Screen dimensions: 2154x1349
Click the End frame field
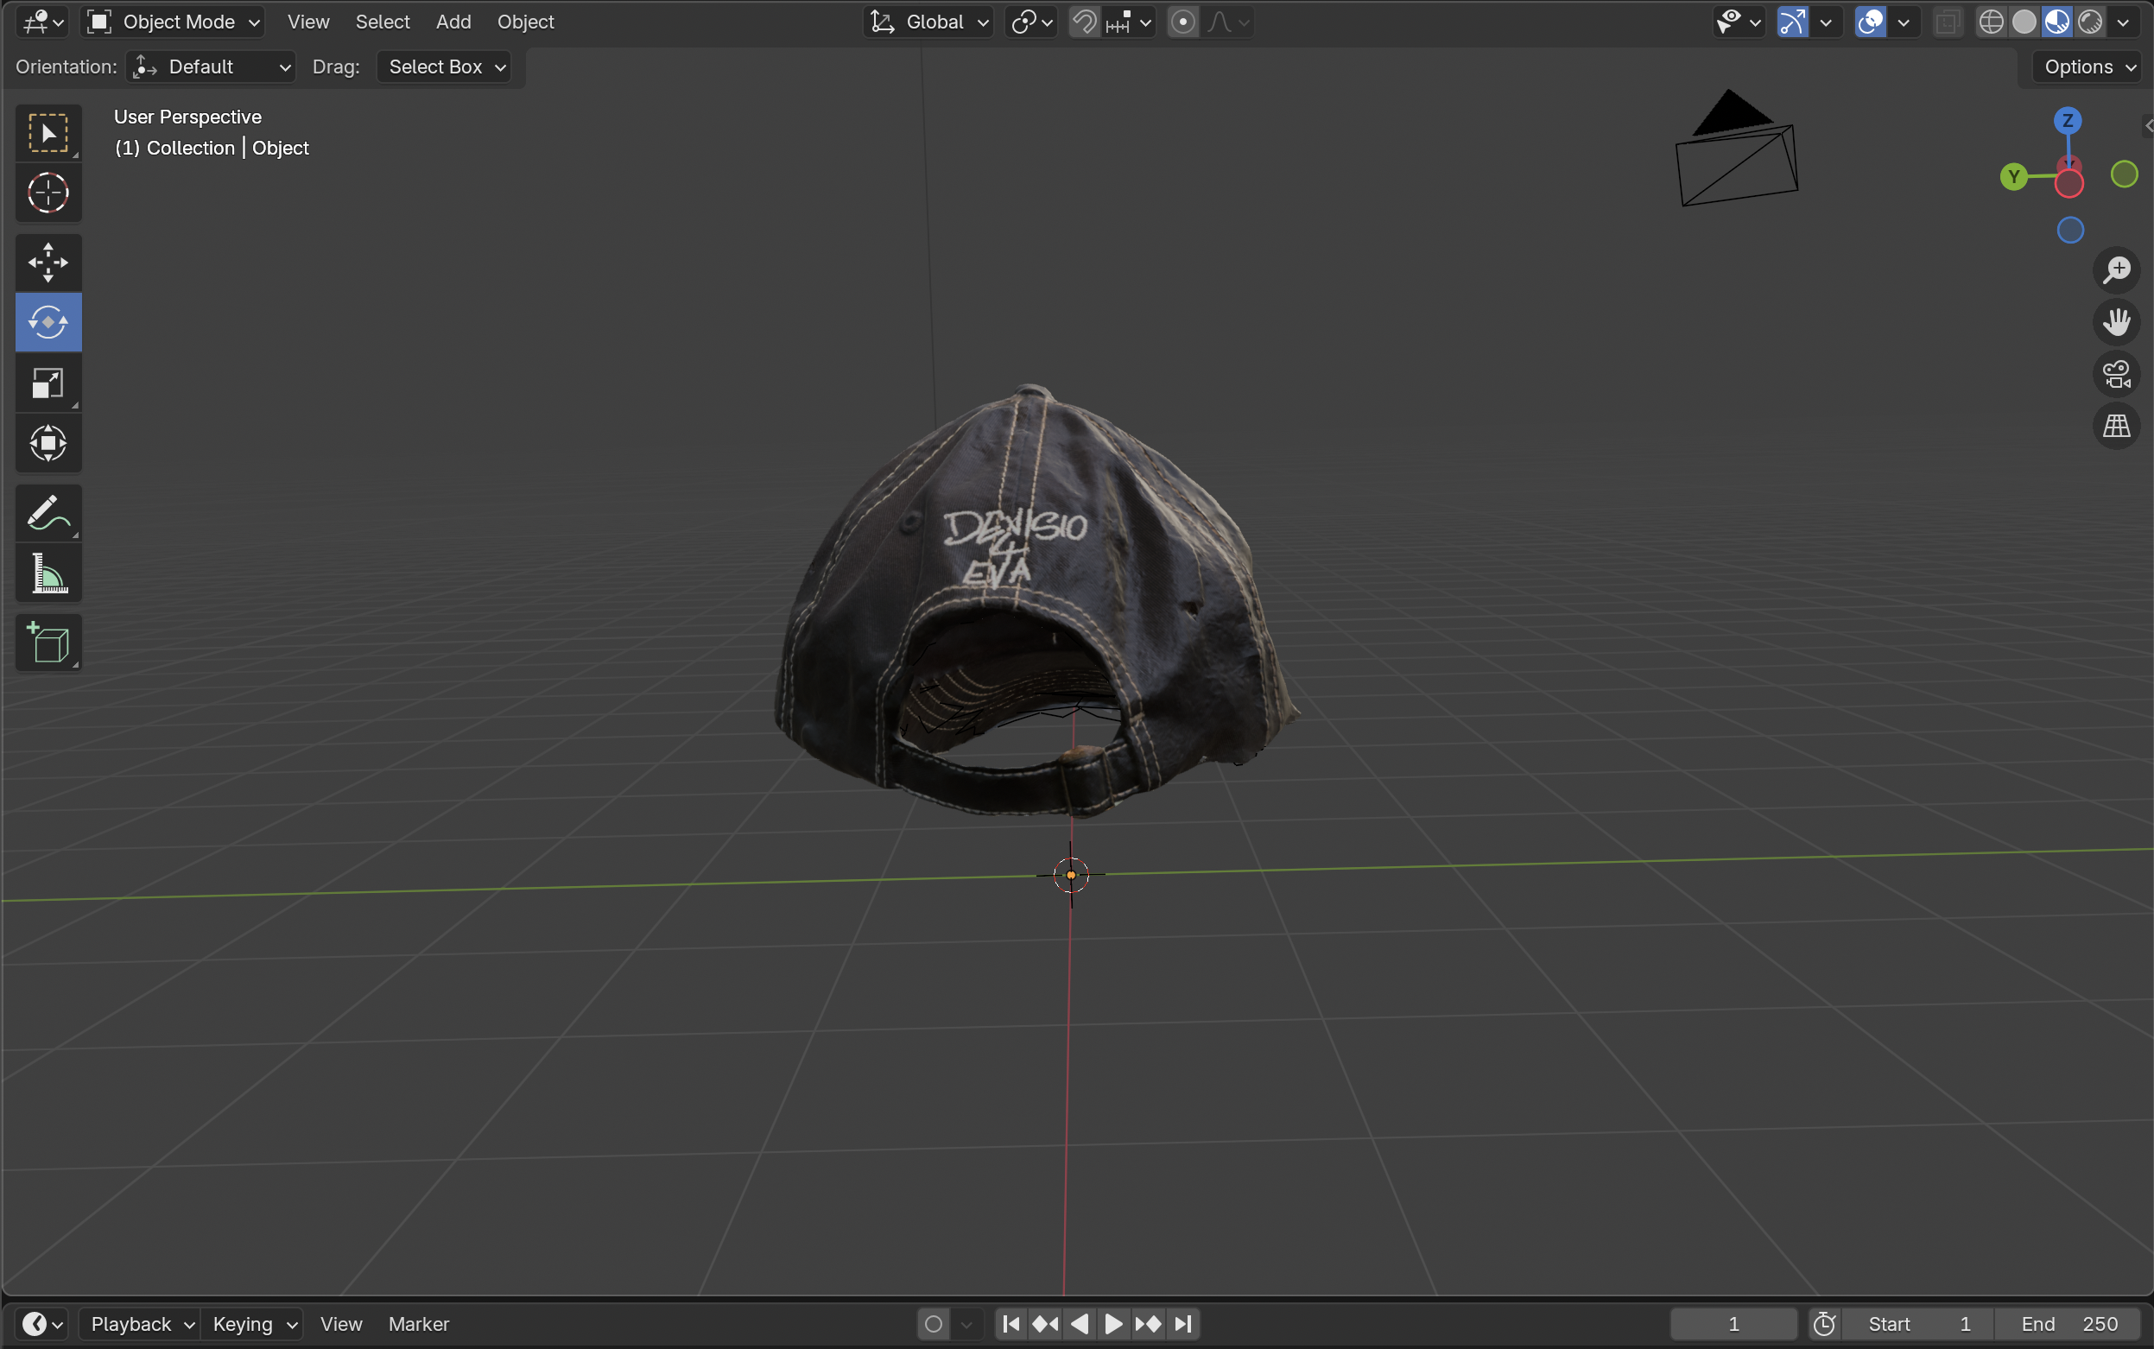tap(2068, 1324)
